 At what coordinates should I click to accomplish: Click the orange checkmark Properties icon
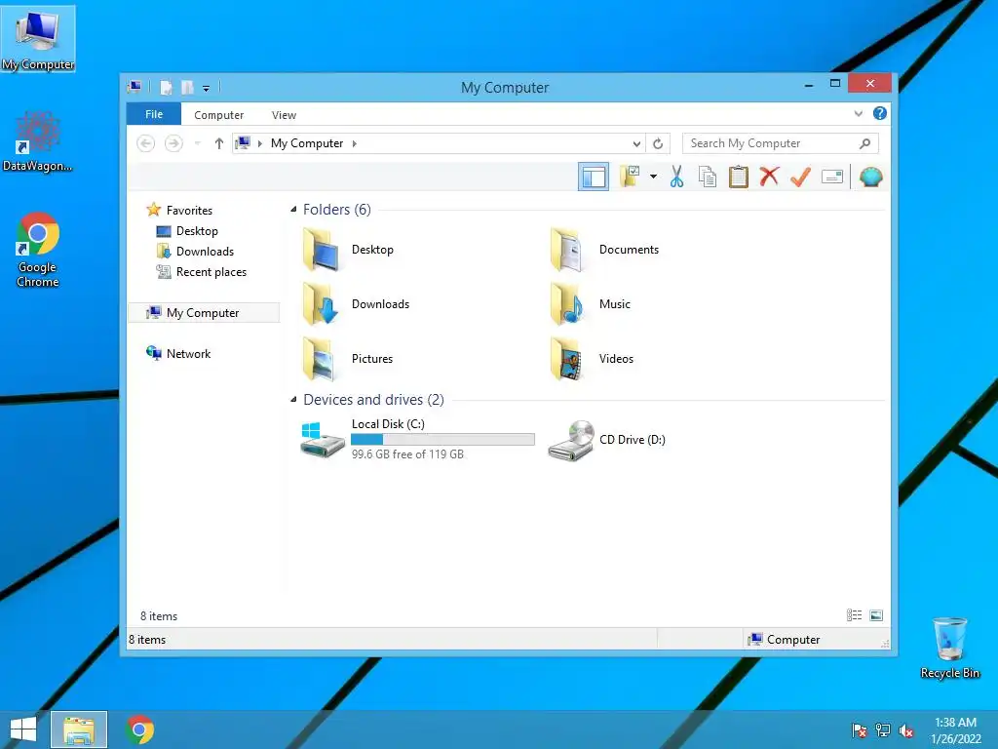(800, 177)
